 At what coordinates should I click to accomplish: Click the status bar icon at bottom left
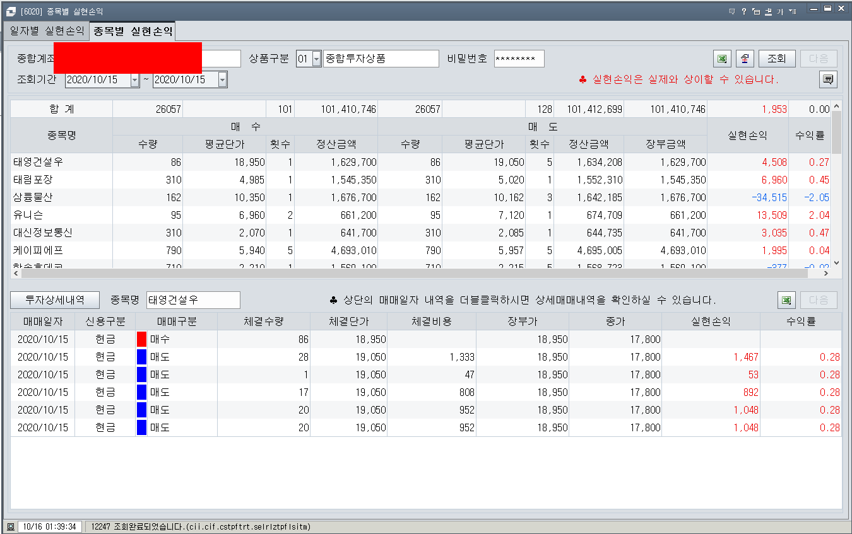click(x=11, y=526)
